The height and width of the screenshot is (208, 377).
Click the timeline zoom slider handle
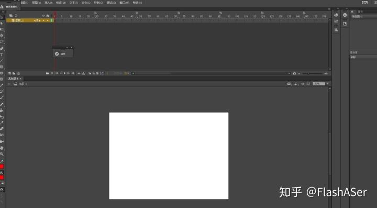(x=308, y=73)
